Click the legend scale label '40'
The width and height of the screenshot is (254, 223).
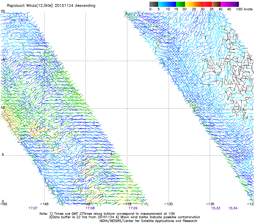click(x=220, y=9)
